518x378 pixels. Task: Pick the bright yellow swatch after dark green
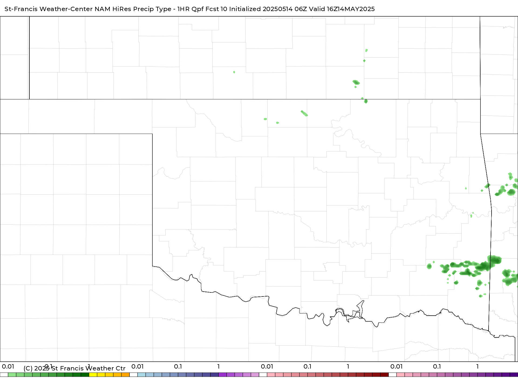[x=93, y=375]
